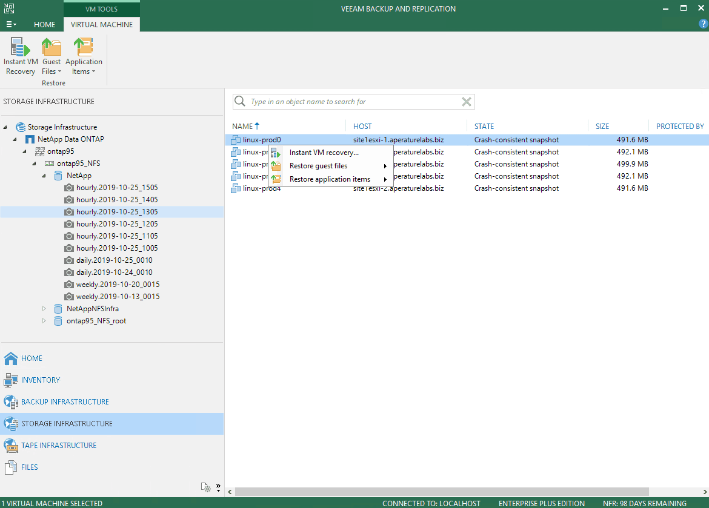Open Restore application items submenu
Viewport: 709px width, 508px height.
point(330,179)
